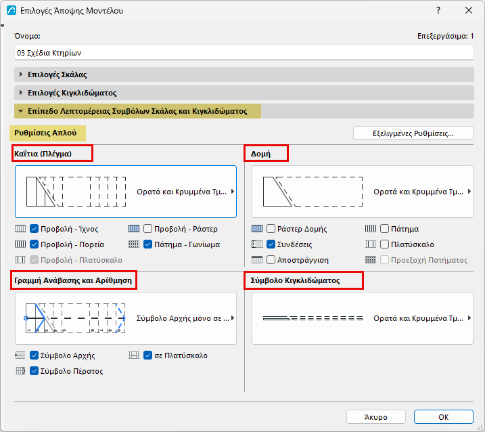Click the Δομή section heading
Screen dimensions: 485x432
point(260,154)
